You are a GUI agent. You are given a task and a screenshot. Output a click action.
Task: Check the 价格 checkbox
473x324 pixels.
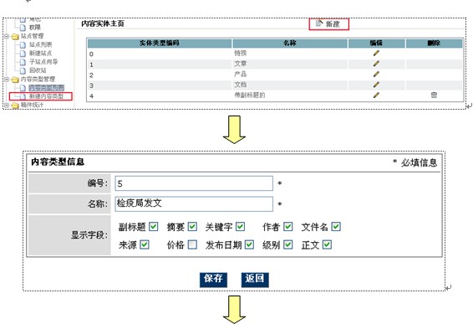coord(192,244)
